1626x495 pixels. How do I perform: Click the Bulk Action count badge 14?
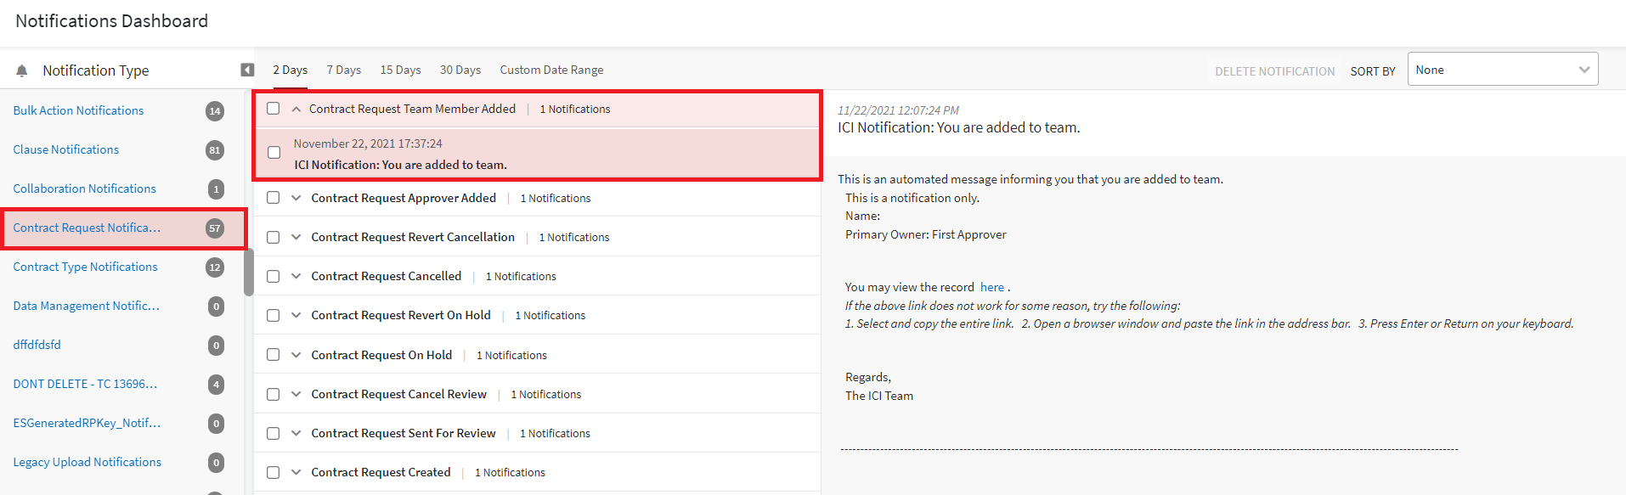click(215, 110)
